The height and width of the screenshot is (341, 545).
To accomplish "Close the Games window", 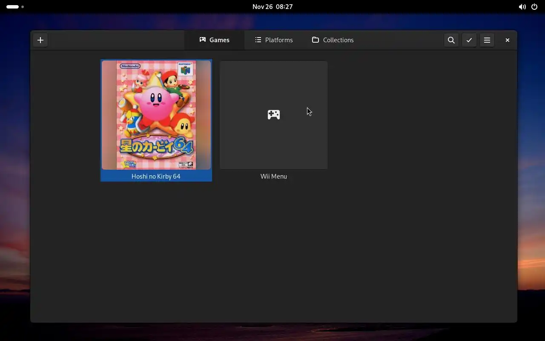I will (x=508, y=40).
